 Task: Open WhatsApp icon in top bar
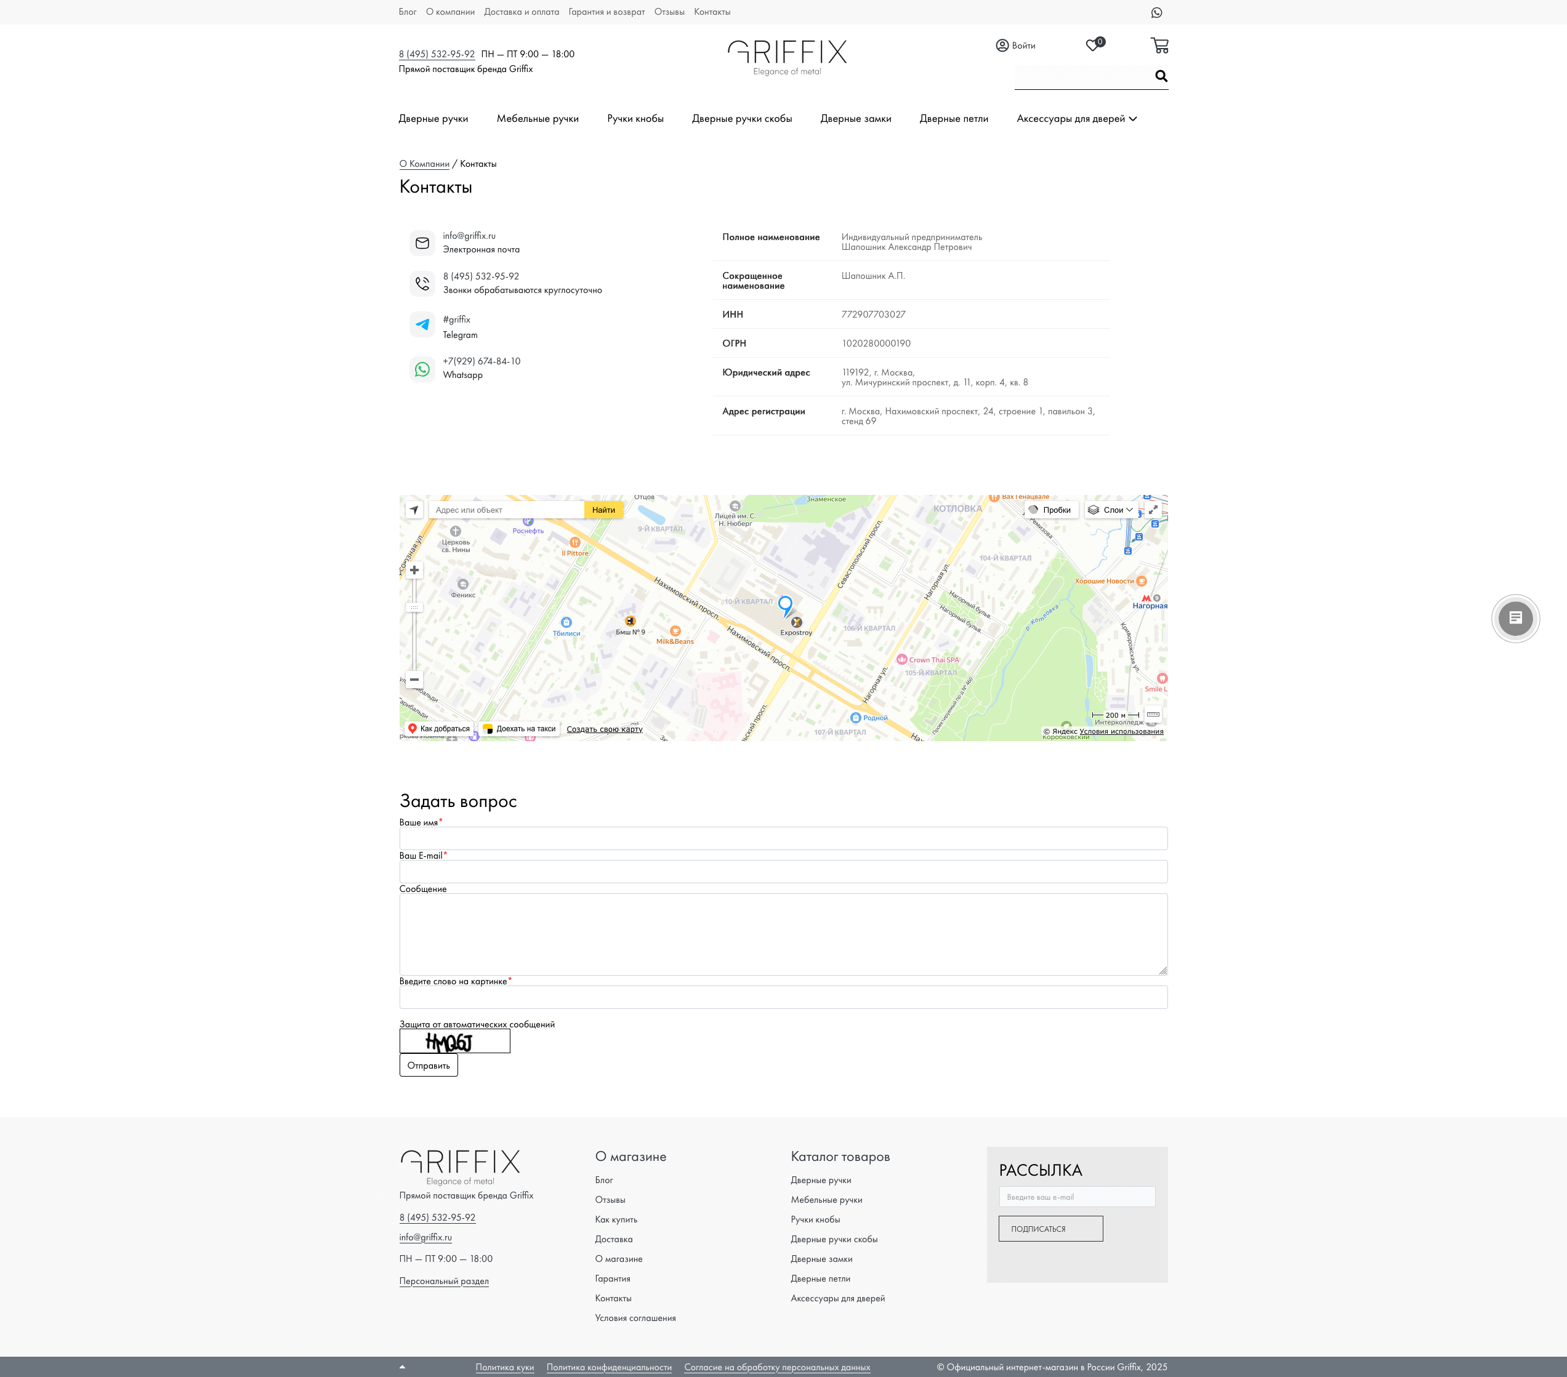(x=1156, y=12)
